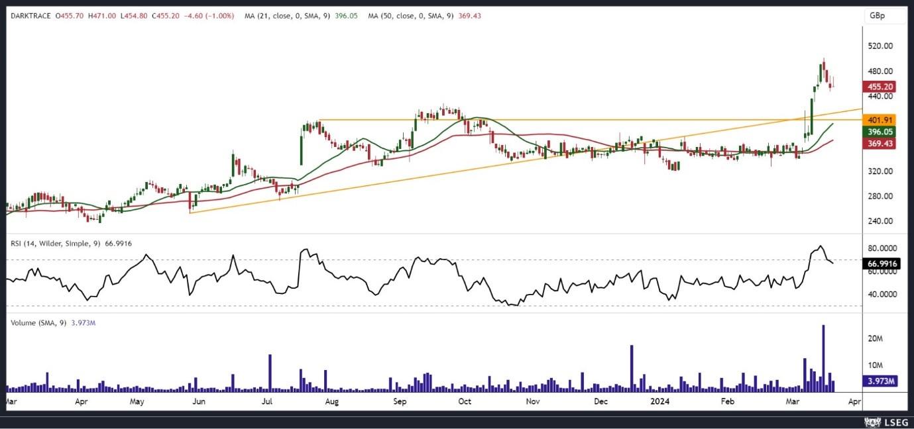The height and width of the screenshot is (429, 914).
Task: Click the purple 3.973M volume axis tag
Action: click(x=880, y=381)
